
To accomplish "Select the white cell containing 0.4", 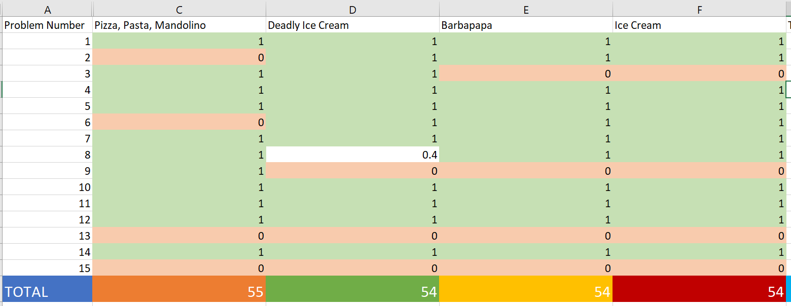I will click(352, 155).
